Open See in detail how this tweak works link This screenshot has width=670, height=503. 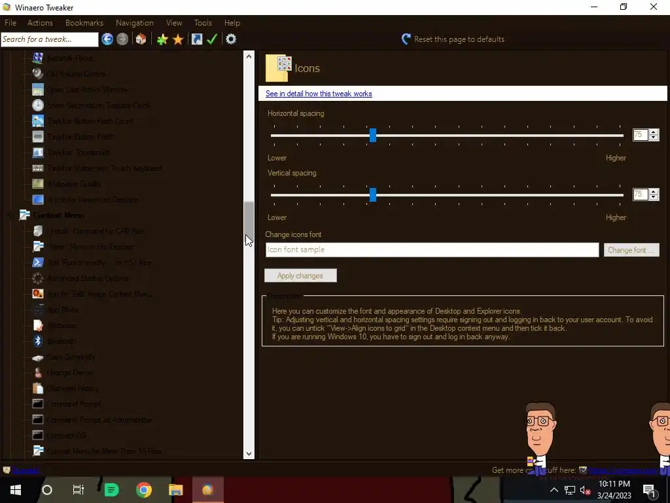coord(319,94)
